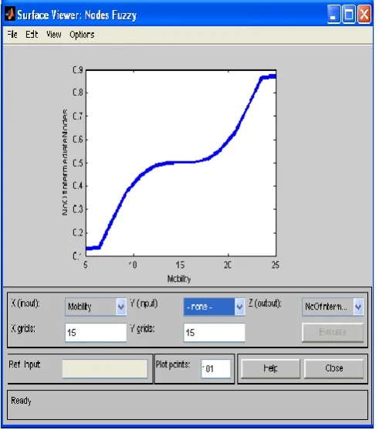Click the Evaluate button
This screenshot has height=430, width=379.
pos(333,333)
